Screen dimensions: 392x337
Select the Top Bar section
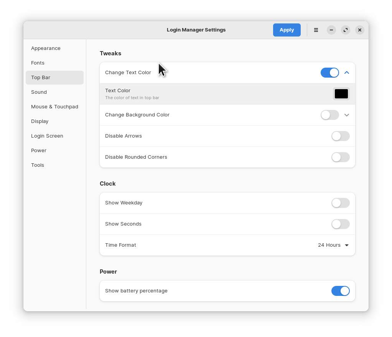[x=54, y=78]
